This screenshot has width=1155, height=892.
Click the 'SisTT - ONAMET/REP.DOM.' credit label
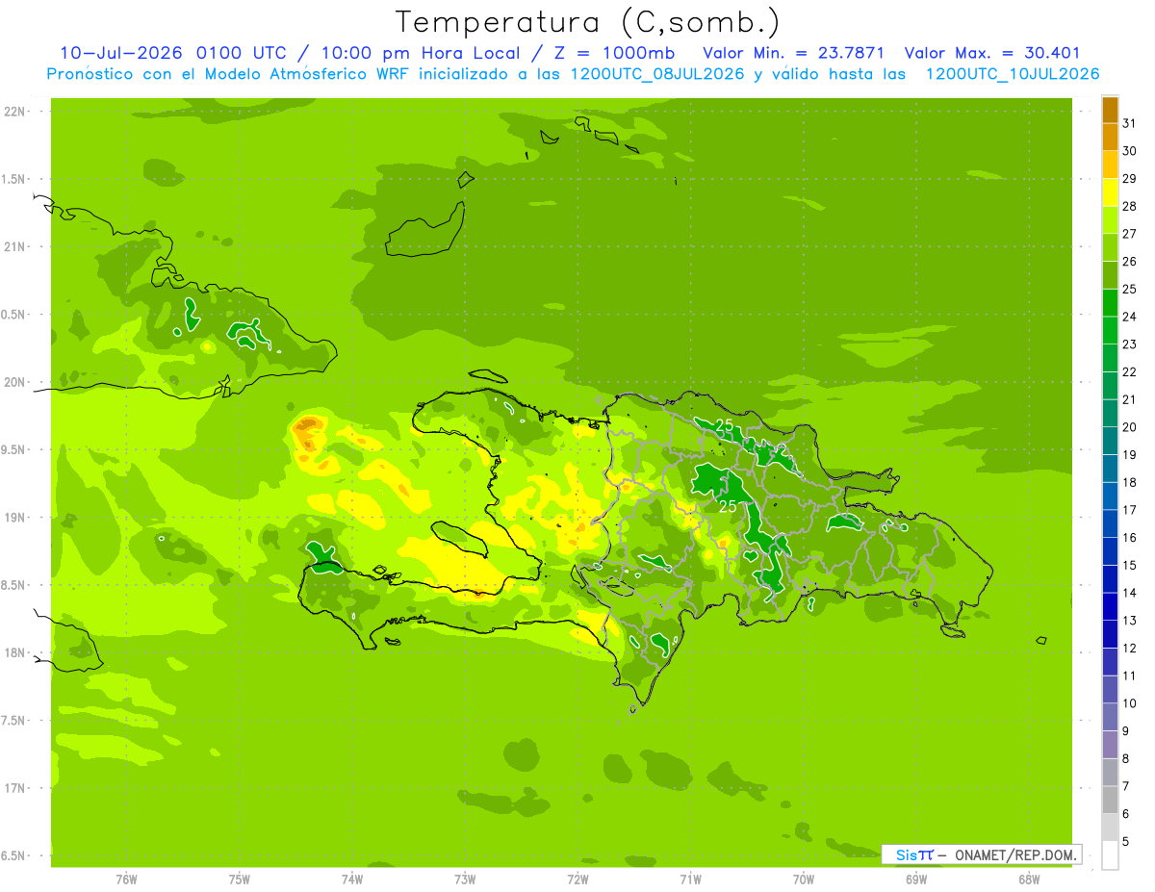click(981, 854)
